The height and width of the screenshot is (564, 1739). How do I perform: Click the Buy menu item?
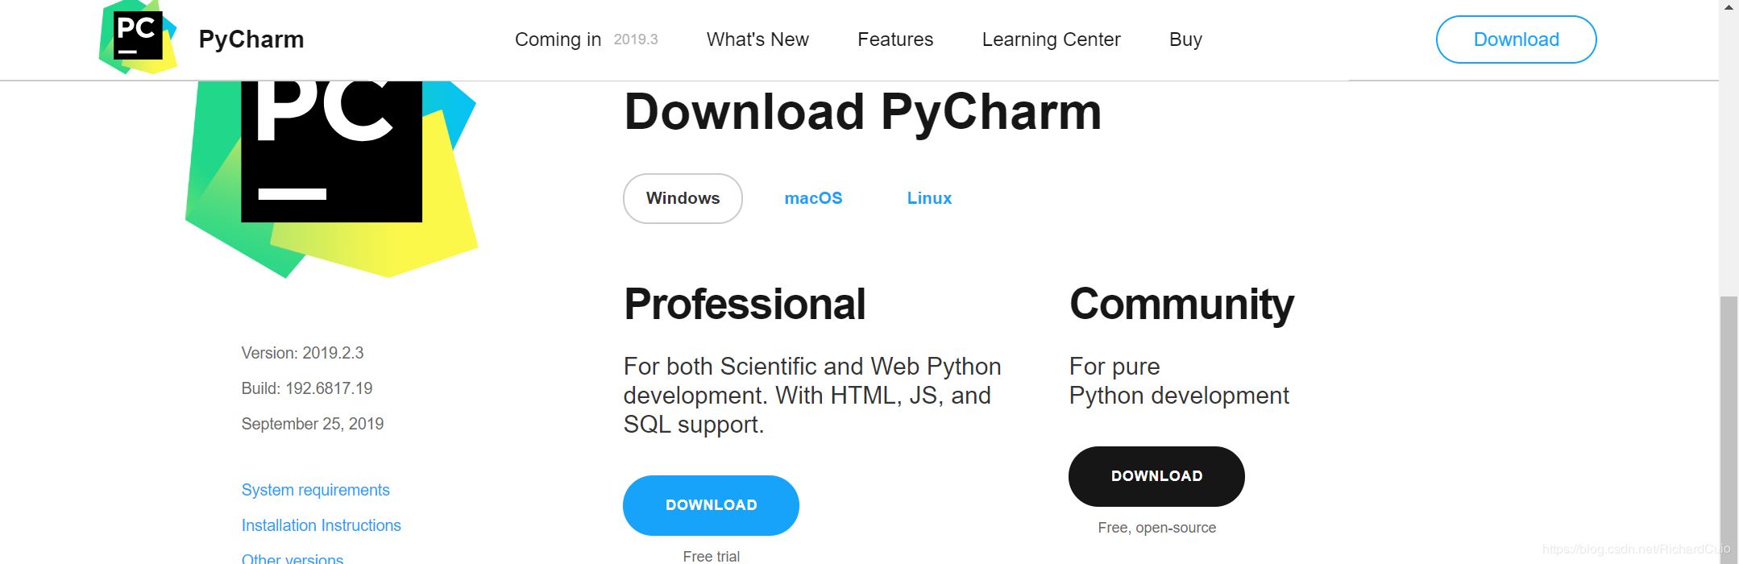(x=1185, y=39)
